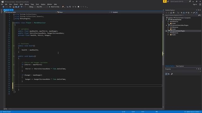The image size is (202, 113).
Task: Collapse FPS Survival Series.Editor.Plugins project node
Action: pos(166,25)
